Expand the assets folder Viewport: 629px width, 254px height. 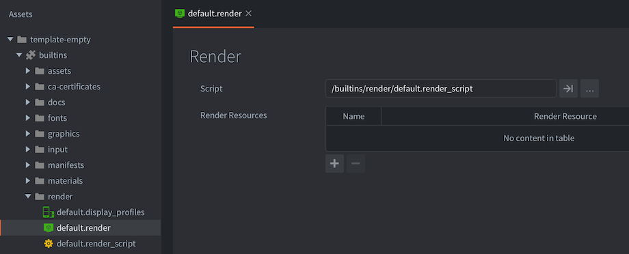click(27, 71)
